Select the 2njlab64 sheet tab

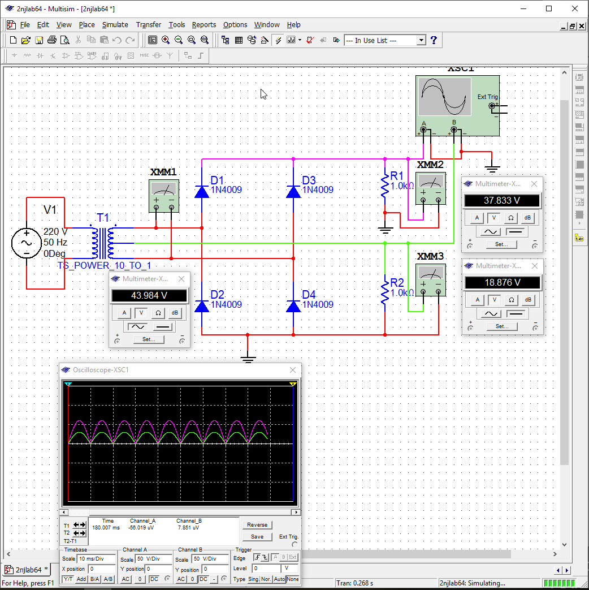27,570
